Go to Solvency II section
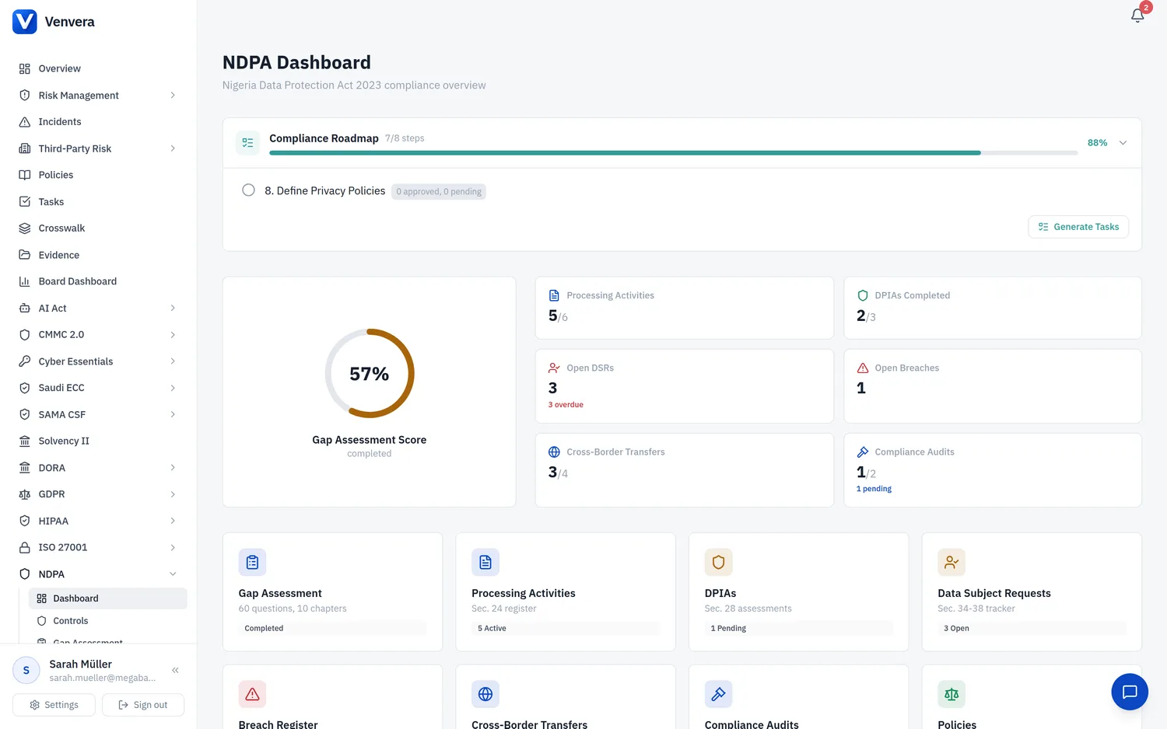The image size is (1167, 729). 100,441
